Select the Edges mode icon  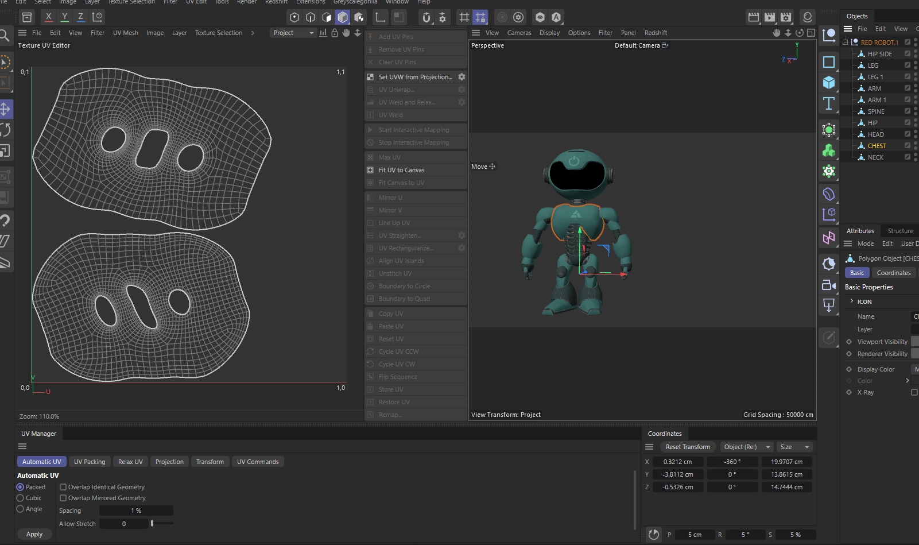pos(311,17)
